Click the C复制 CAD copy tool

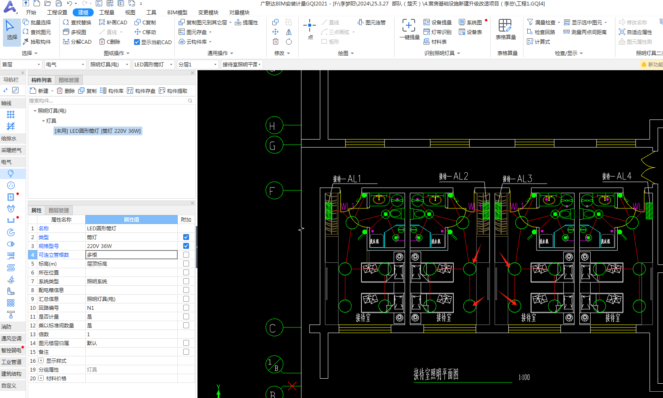145,22
